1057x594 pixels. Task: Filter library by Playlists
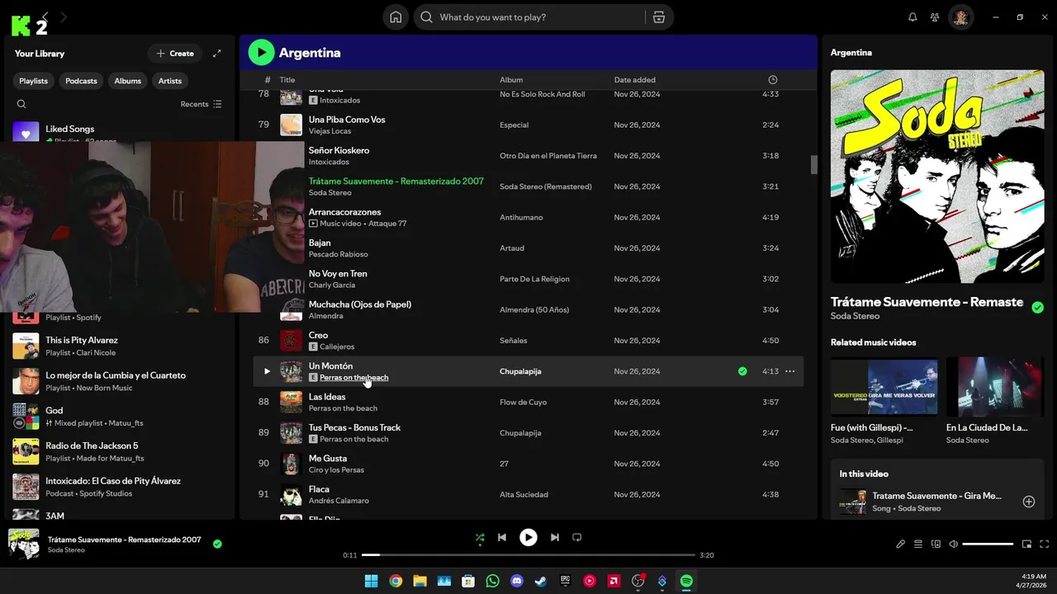(x=34, y=81)
